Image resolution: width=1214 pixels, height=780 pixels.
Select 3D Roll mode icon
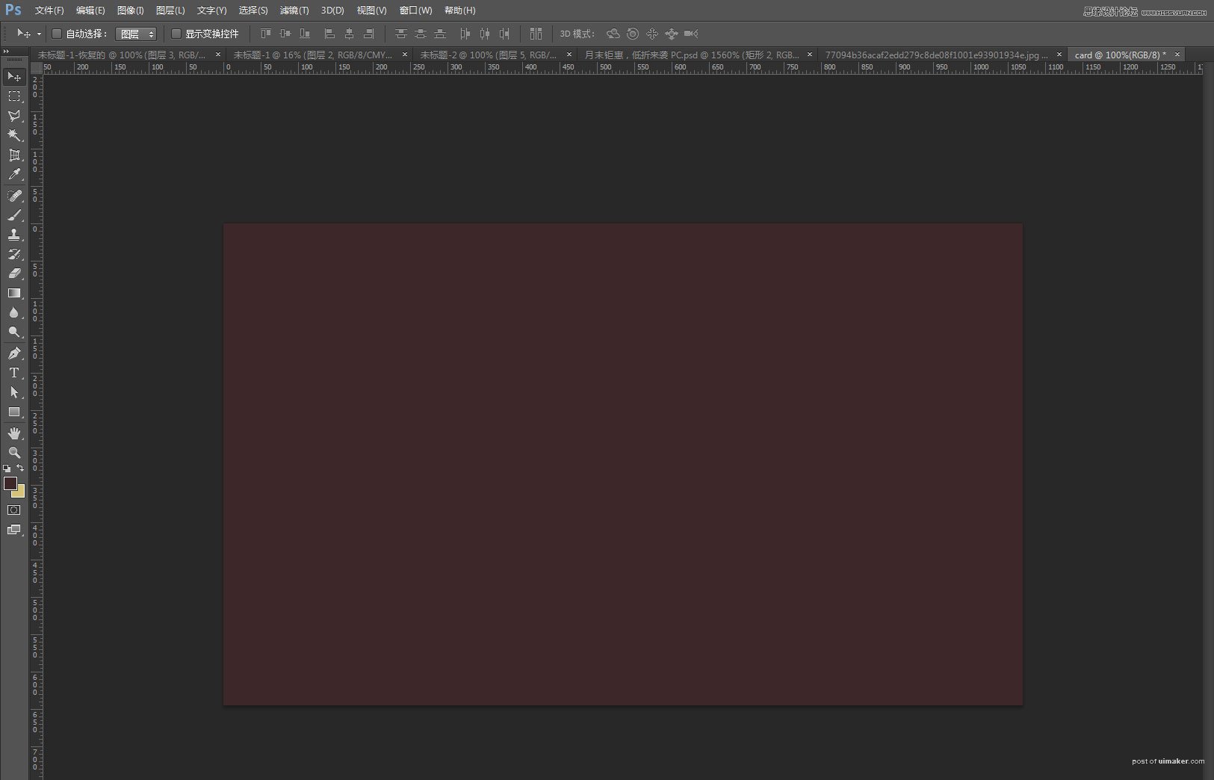point(633,34)
